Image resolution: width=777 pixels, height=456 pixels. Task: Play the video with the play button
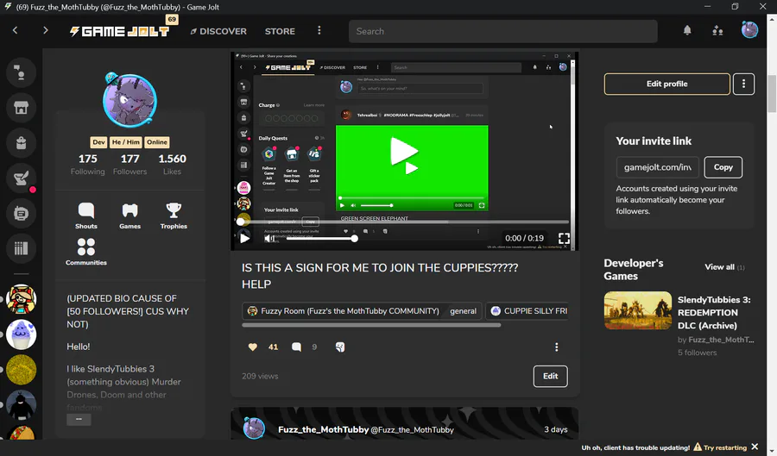click(x=245, y=238)
